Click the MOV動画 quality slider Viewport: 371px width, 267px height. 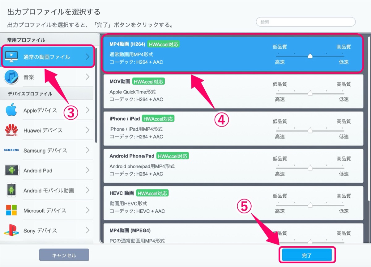coord(310,93)
